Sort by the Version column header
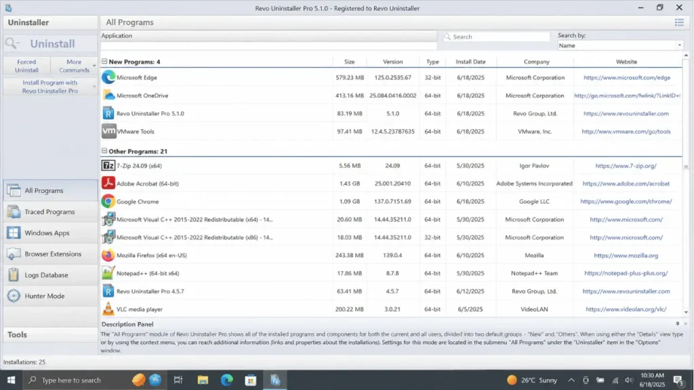The height and width of the screenshot is (390, 694). [x=392, y=62]
